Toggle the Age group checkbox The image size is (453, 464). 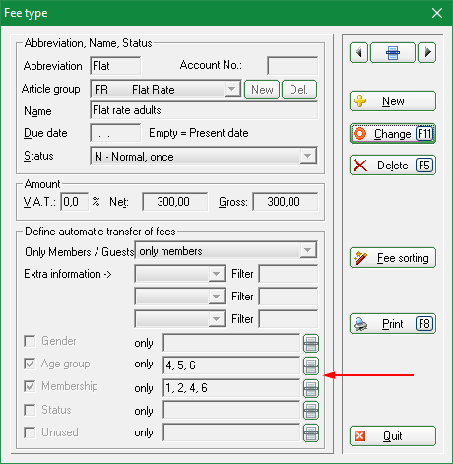coord(30,364)
